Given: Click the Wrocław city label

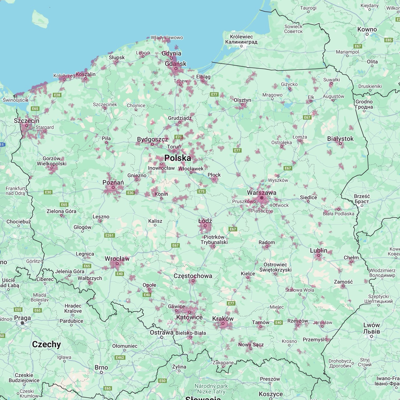Looking at the screenshot, I should (117, 259).
